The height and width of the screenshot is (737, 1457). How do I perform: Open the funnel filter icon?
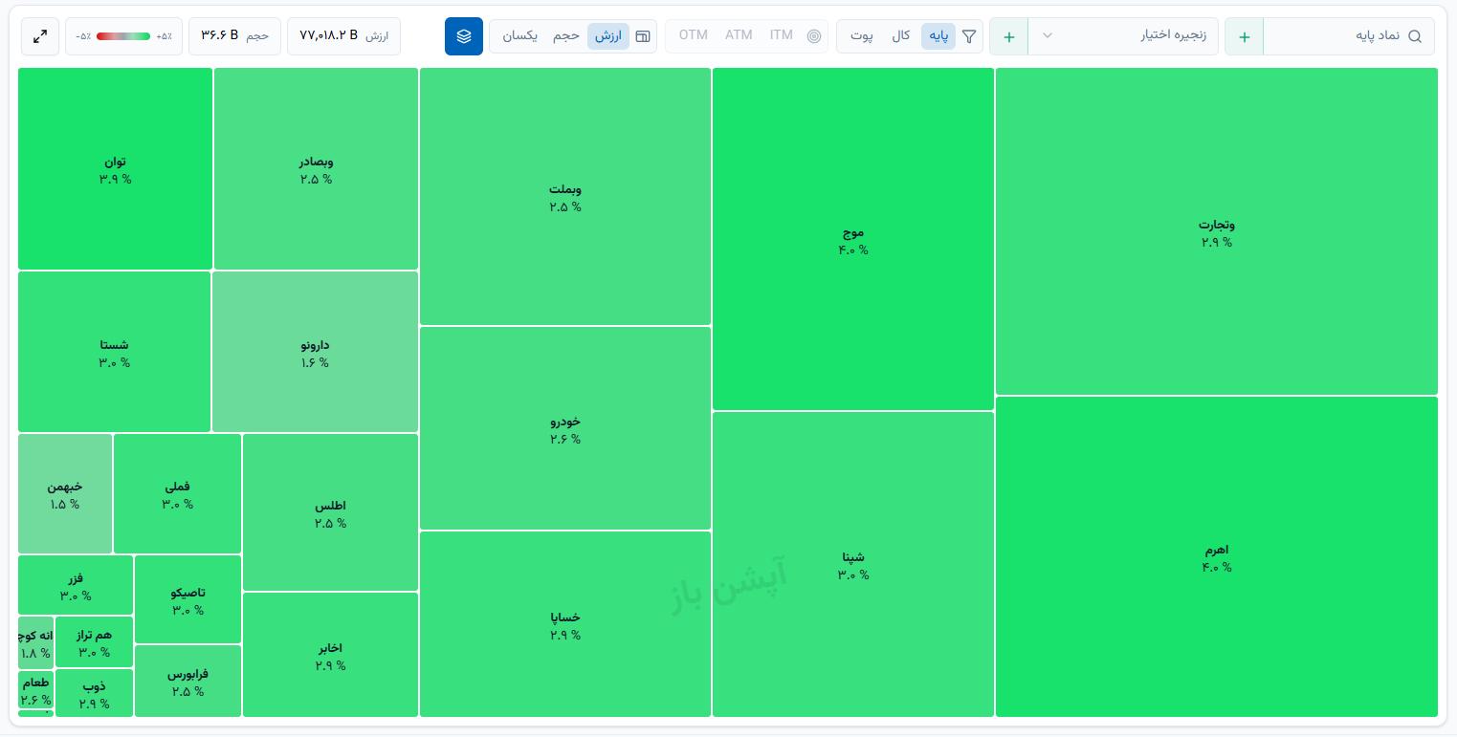(969, 36)
